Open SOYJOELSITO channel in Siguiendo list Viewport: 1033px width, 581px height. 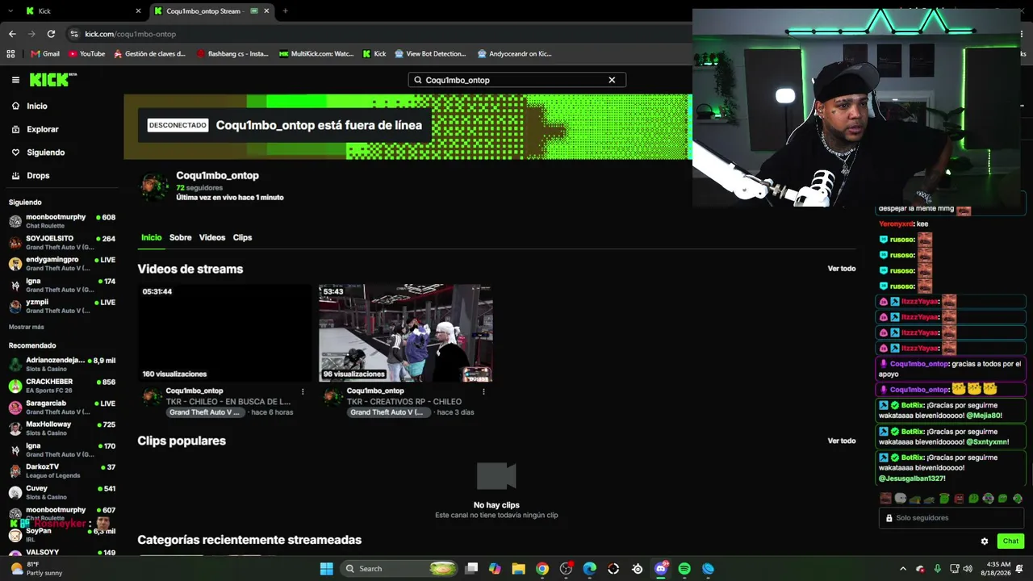coord(61,242)
